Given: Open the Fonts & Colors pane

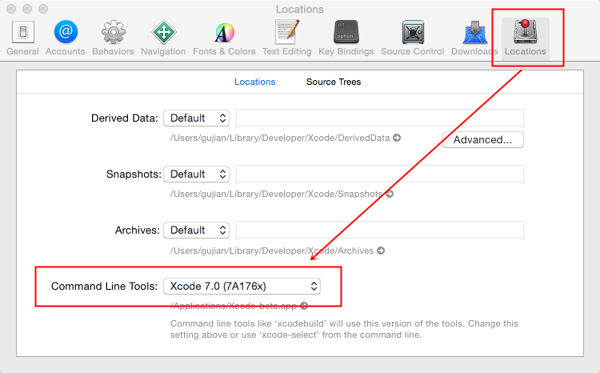Looking at the screenshot, I should (x=224, y=38).
